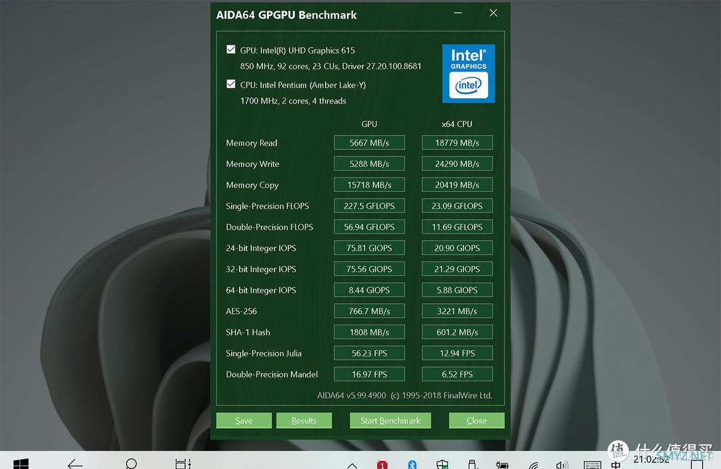Click the GPU Memory Copy value 15718 MB/s

pos(369,184)
